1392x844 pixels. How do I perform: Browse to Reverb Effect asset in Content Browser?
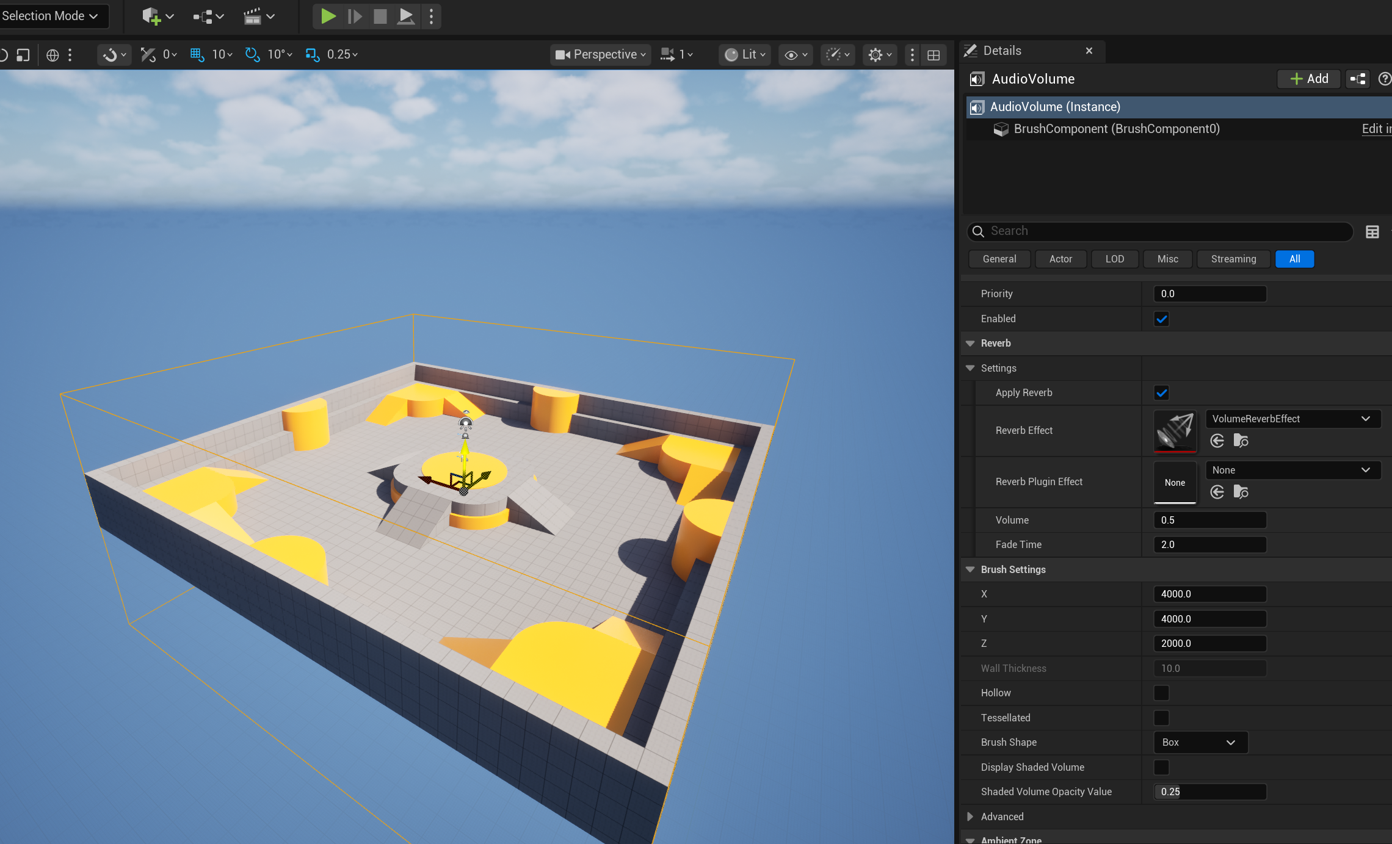[x=1241, y=441]
